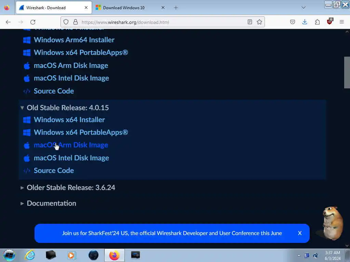Close the Download Windows 10 tab
The width and height of the screenshot is (350, 262).
[163, 8]
